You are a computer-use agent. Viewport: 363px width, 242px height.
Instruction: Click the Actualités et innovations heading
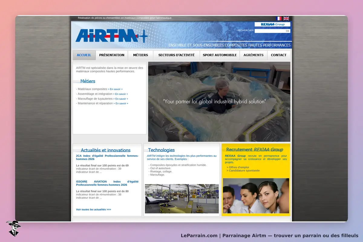pos(106,150)
